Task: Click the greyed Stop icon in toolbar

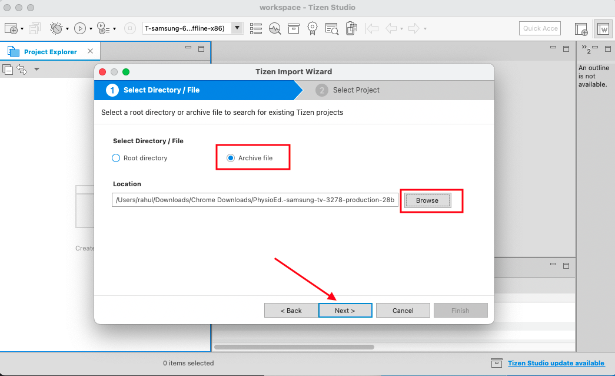Action: (x=130, y=28)
